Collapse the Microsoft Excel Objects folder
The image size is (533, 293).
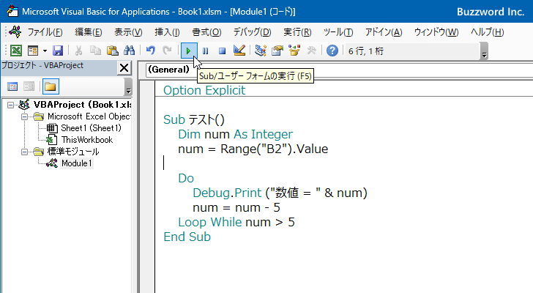click(24, 117)
